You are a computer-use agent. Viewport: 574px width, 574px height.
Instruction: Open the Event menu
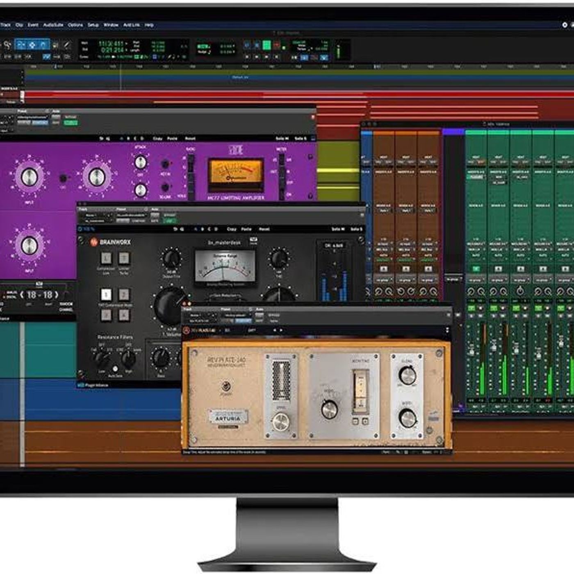33,25
